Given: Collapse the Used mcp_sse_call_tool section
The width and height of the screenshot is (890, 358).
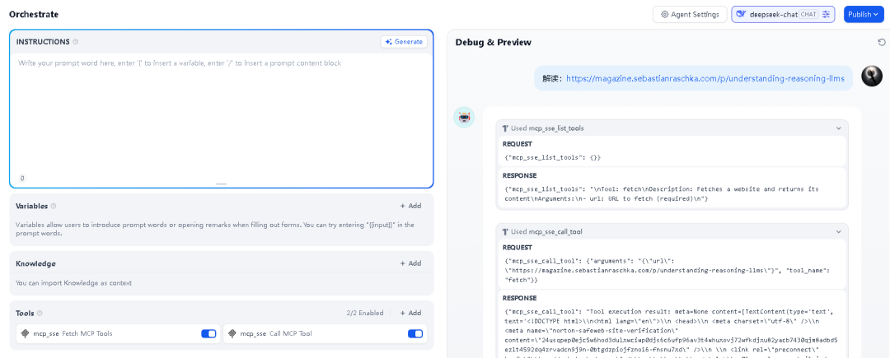Looking at the screenshot, I should (x=838, y=232).
